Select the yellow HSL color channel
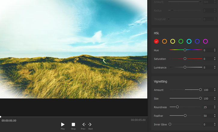Screen dimensions: 218x132 pos(173,41)
